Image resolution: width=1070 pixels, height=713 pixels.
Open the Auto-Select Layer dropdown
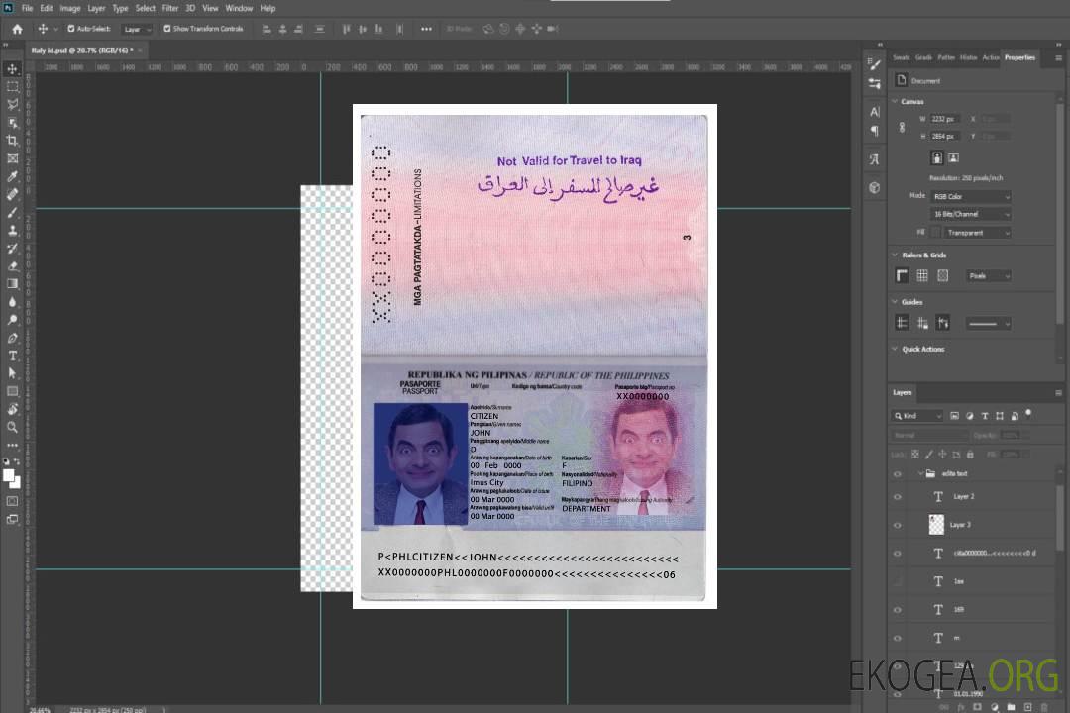point(137,29)
